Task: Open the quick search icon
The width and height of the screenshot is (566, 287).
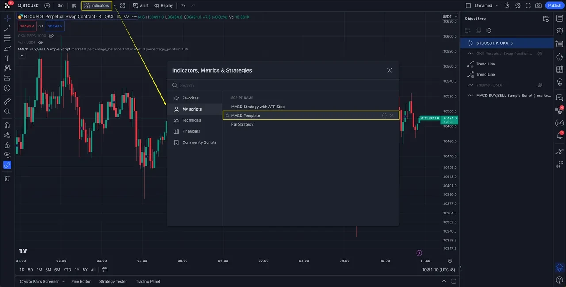Action: tap(507, 6)
